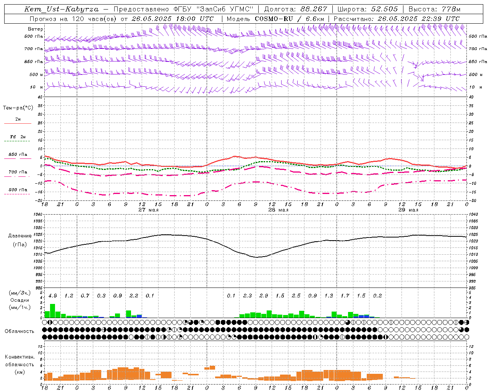Click the Осадки precipitation label
The image size is (489, 391).
click(x=19, y=300)
